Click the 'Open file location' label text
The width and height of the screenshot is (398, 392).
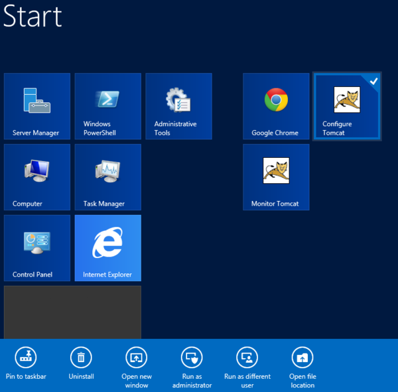coord(302,381)
